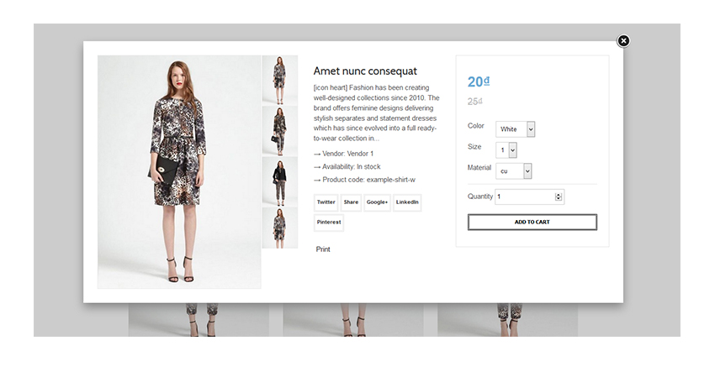Click the main product image

179,172
